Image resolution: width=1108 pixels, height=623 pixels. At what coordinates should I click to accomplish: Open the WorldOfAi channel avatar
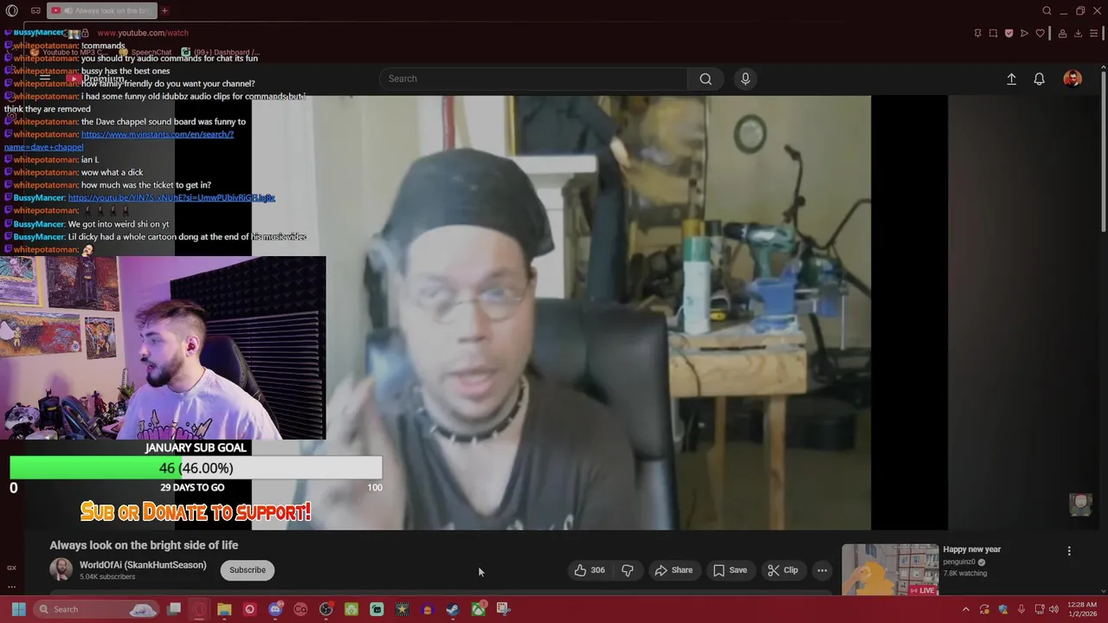point(61,569)
